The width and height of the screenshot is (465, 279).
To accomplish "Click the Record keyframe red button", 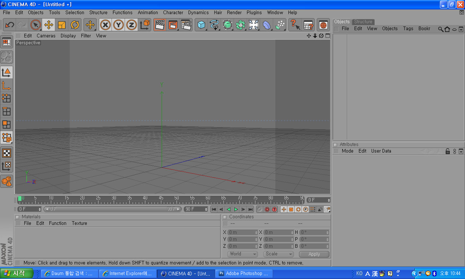I will pos(267,209).
